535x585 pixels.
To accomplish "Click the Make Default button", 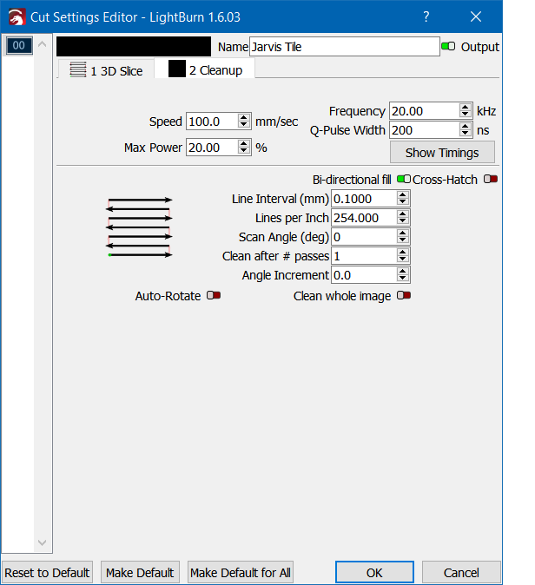I will tap(140, 572).
